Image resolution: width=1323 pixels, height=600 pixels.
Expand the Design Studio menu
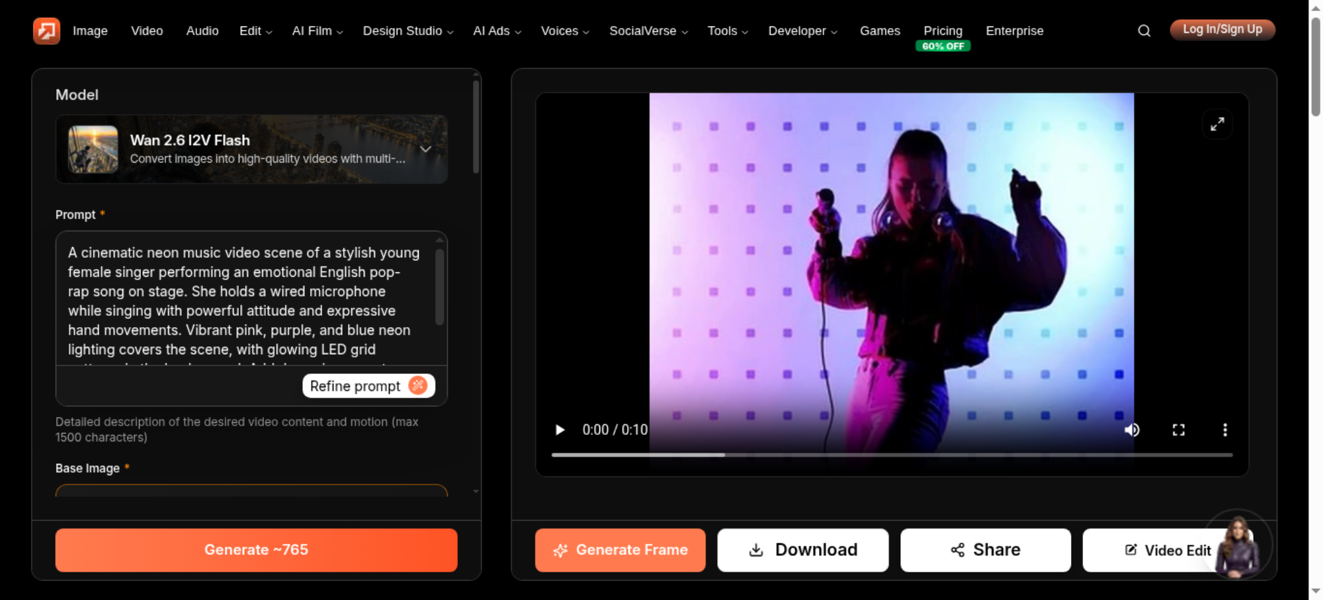click(408, 31)
